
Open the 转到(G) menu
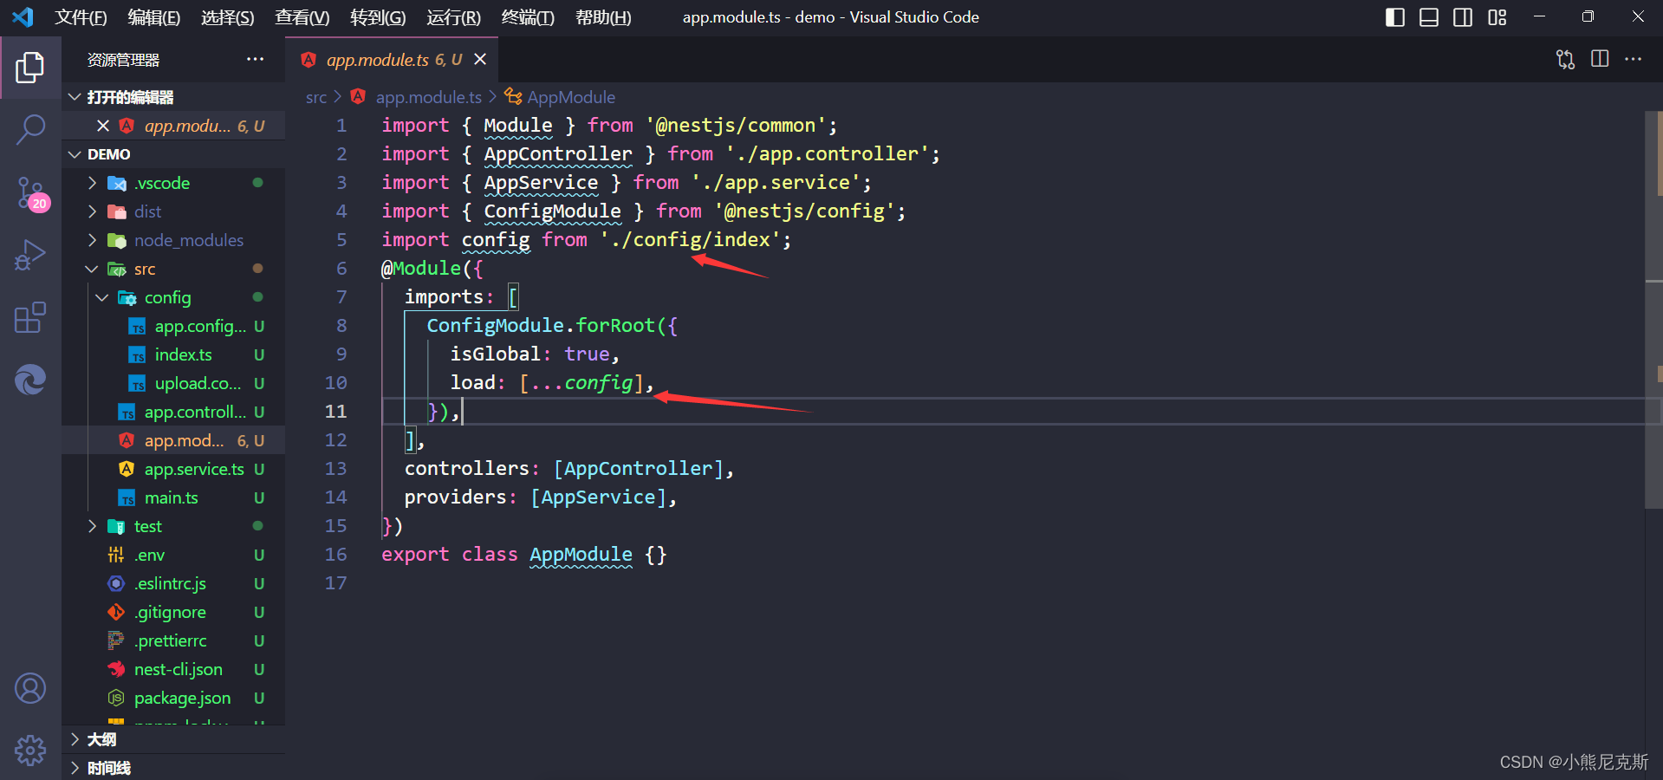click(378, 17)
